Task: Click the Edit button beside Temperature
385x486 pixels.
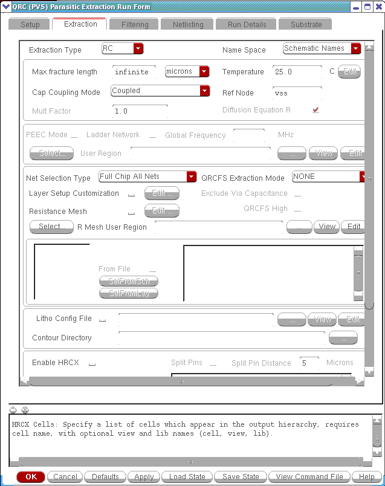Action: (349, 71)
